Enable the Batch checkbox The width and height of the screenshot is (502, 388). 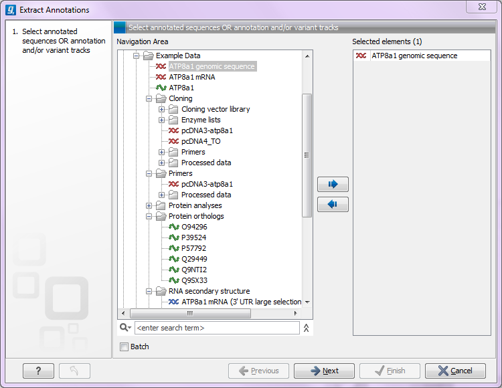[124, 347]
